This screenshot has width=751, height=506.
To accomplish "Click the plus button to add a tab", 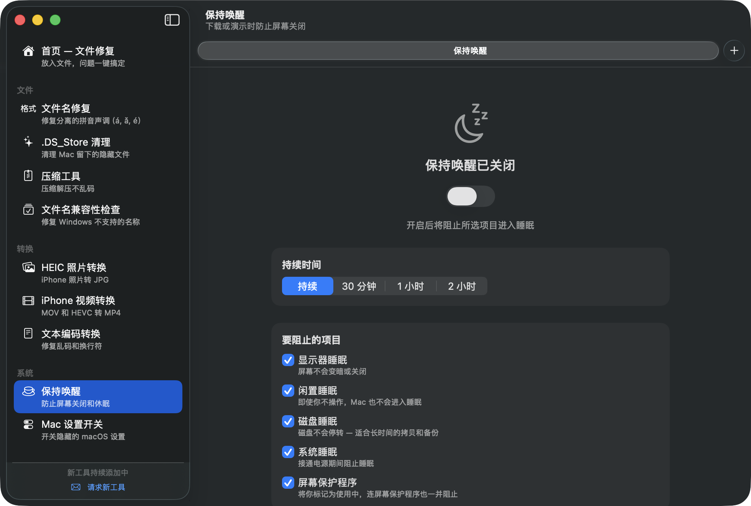I will pyautogui.click(x=734, y=51).
